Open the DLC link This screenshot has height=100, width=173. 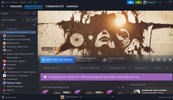tap(69, 68)
